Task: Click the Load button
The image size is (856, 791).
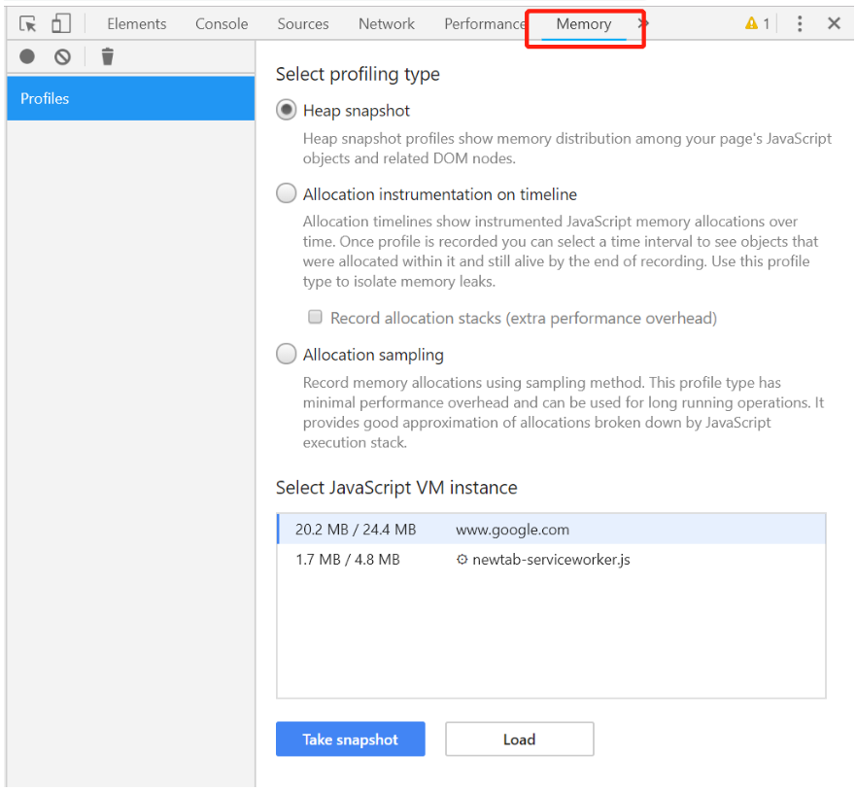Action: tap(519, 739)
